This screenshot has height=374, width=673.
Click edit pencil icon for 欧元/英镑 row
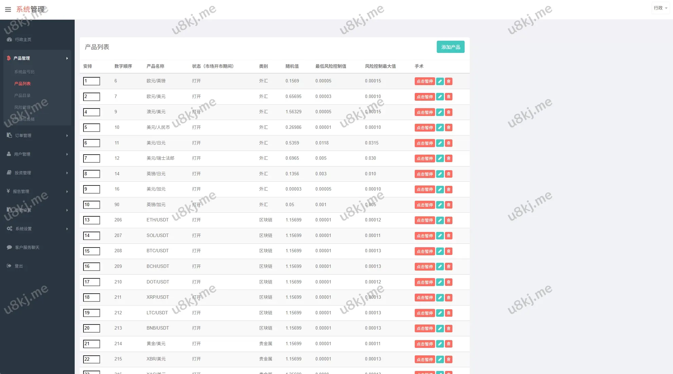(x=440, y=81)
